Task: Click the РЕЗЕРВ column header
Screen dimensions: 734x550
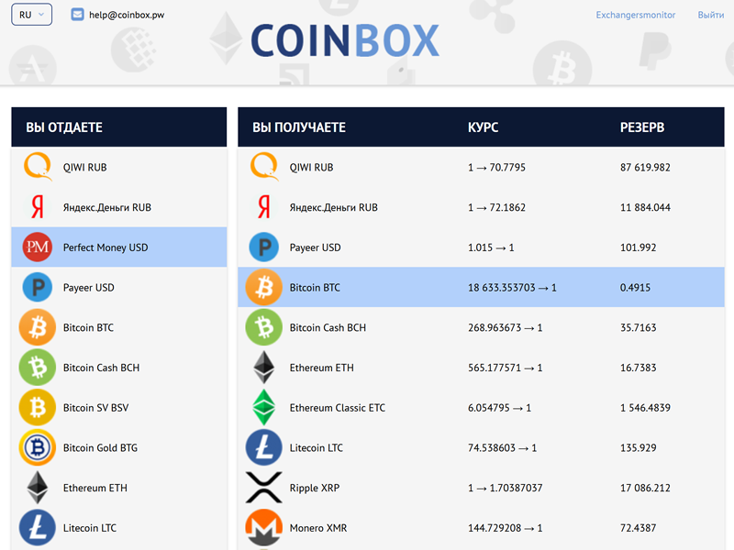Action: click(x=641, y=127)
